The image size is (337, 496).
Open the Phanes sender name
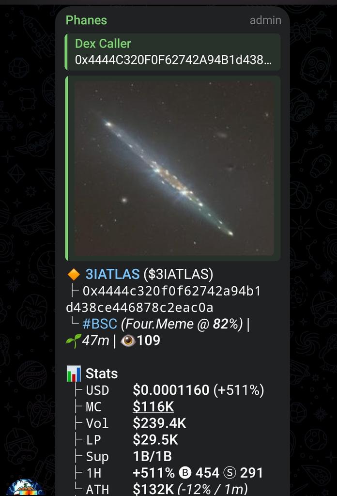click(86, 20)
